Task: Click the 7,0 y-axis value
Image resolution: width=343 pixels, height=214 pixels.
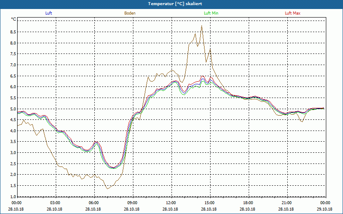Action: [x=13, y=65]
